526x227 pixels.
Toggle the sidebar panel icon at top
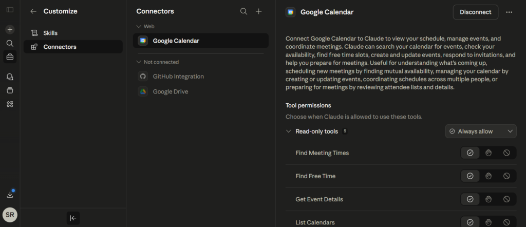point(10,10)
